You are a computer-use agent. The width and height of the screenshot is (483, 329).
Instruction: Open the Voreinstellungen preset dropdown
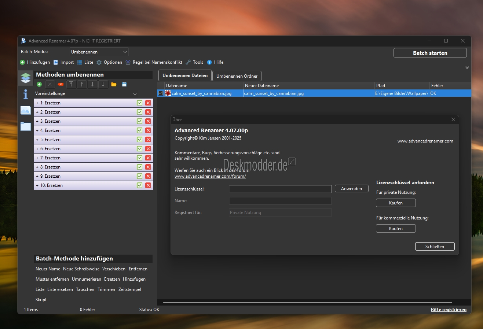pos(102,94)
